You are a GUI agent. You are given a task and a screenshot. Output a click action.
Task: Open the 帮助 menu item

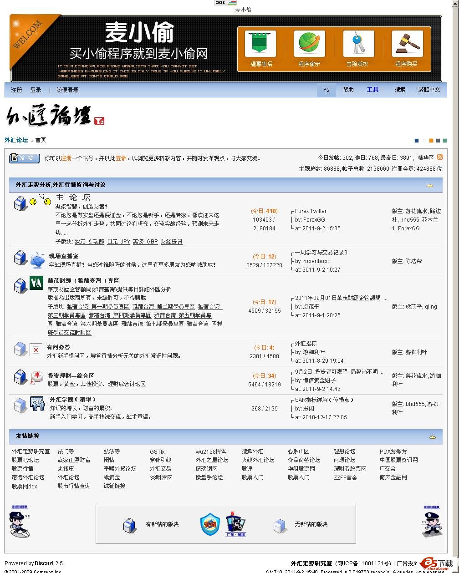click(348, 90)
